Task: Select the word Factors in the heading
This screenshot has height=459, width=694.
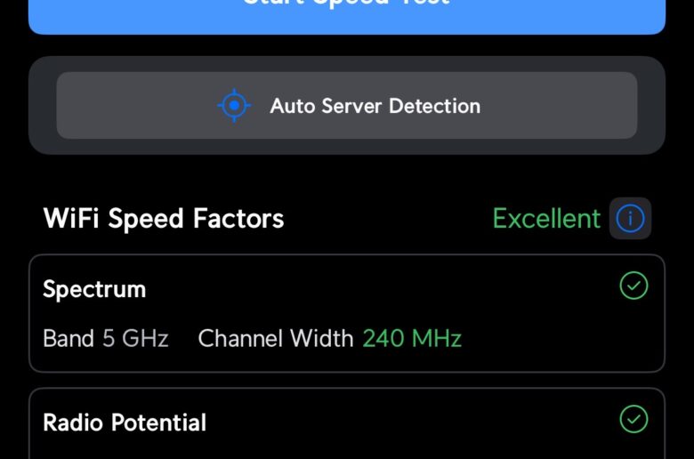Action: [x=238, y=219]
